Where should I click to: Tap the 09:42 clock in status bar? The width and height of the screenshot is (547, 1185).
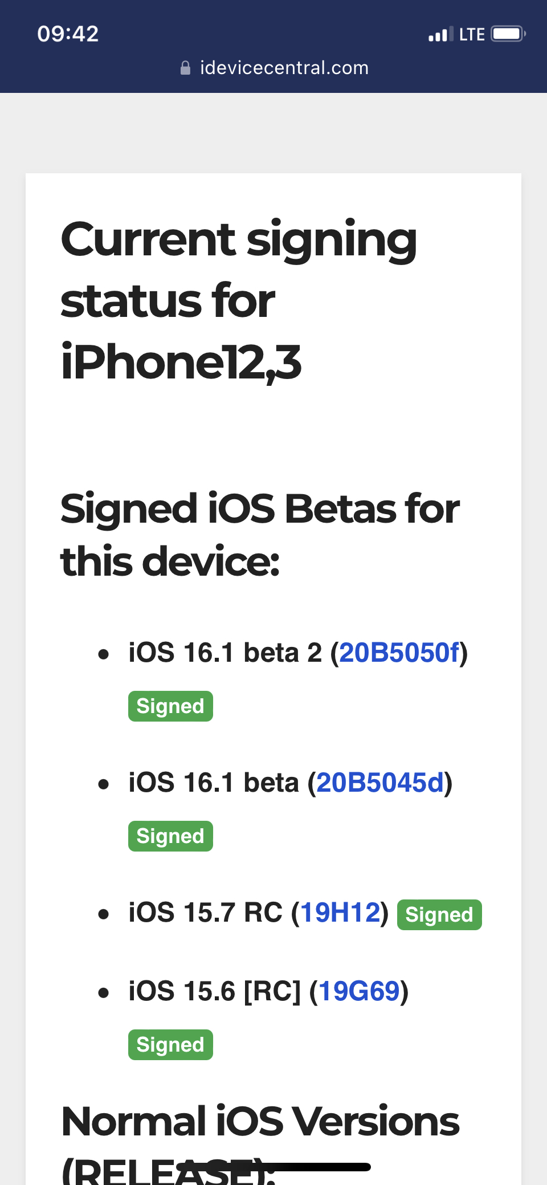point(68,34)
